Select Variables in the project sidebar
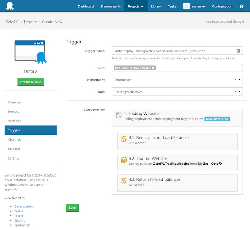Image resolution: width=250 pixels, height=230 pixels. point(15,121)
